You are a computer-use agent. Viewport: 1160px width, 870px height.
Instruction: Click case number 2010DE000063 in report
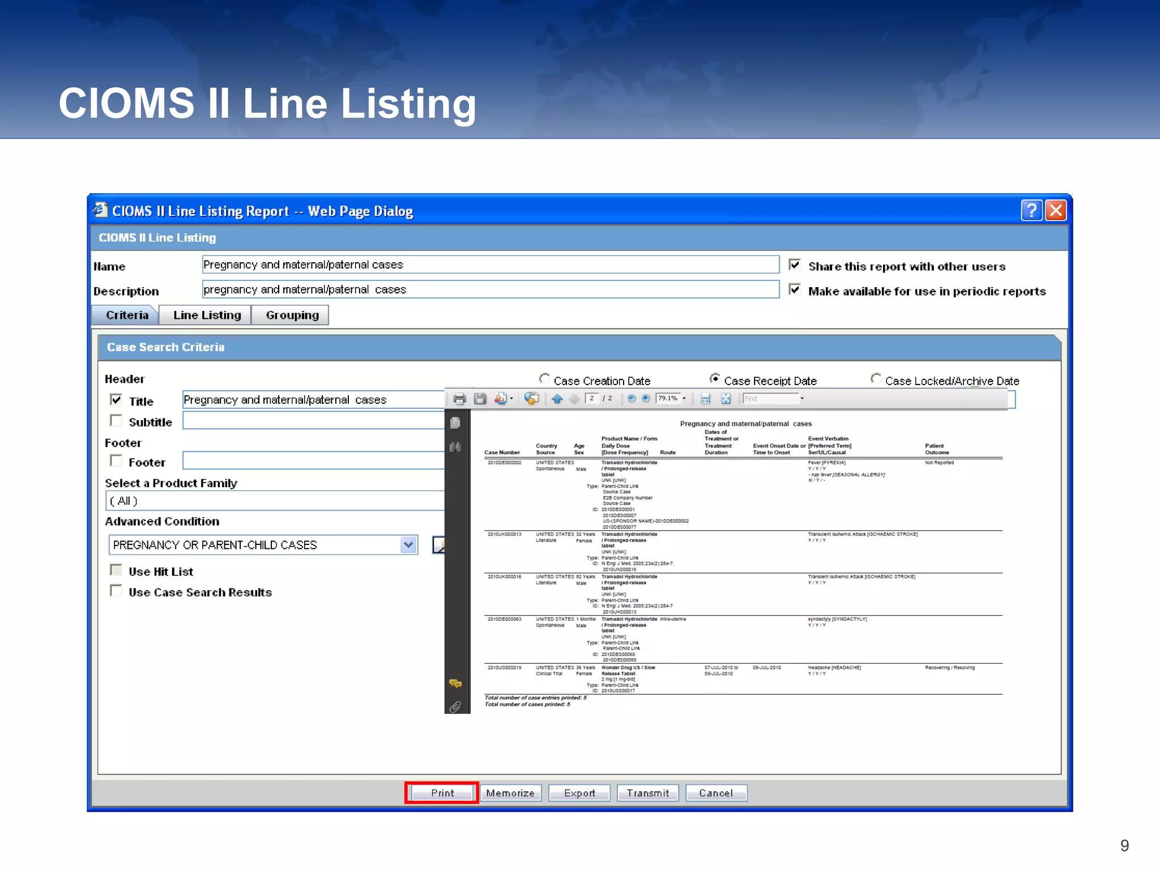pos(504,619)
